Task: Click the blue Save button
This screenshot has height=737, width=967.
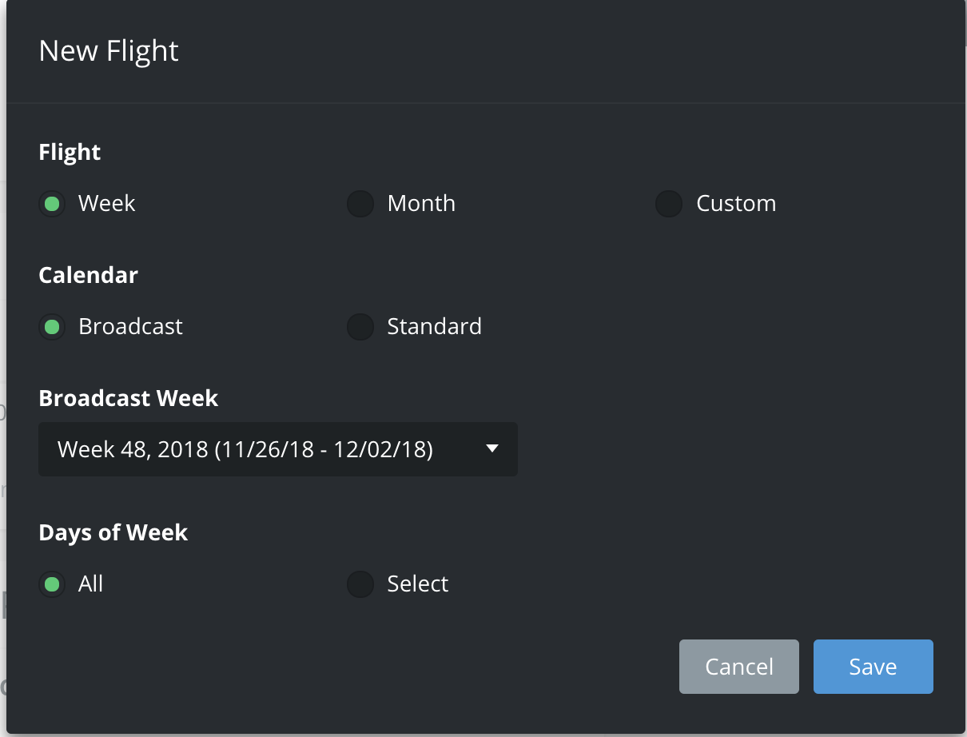Action: [x=873, y=667]
